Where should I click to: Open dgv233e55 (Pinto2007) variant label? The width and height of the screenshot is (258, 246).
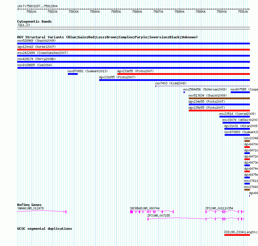135,71
